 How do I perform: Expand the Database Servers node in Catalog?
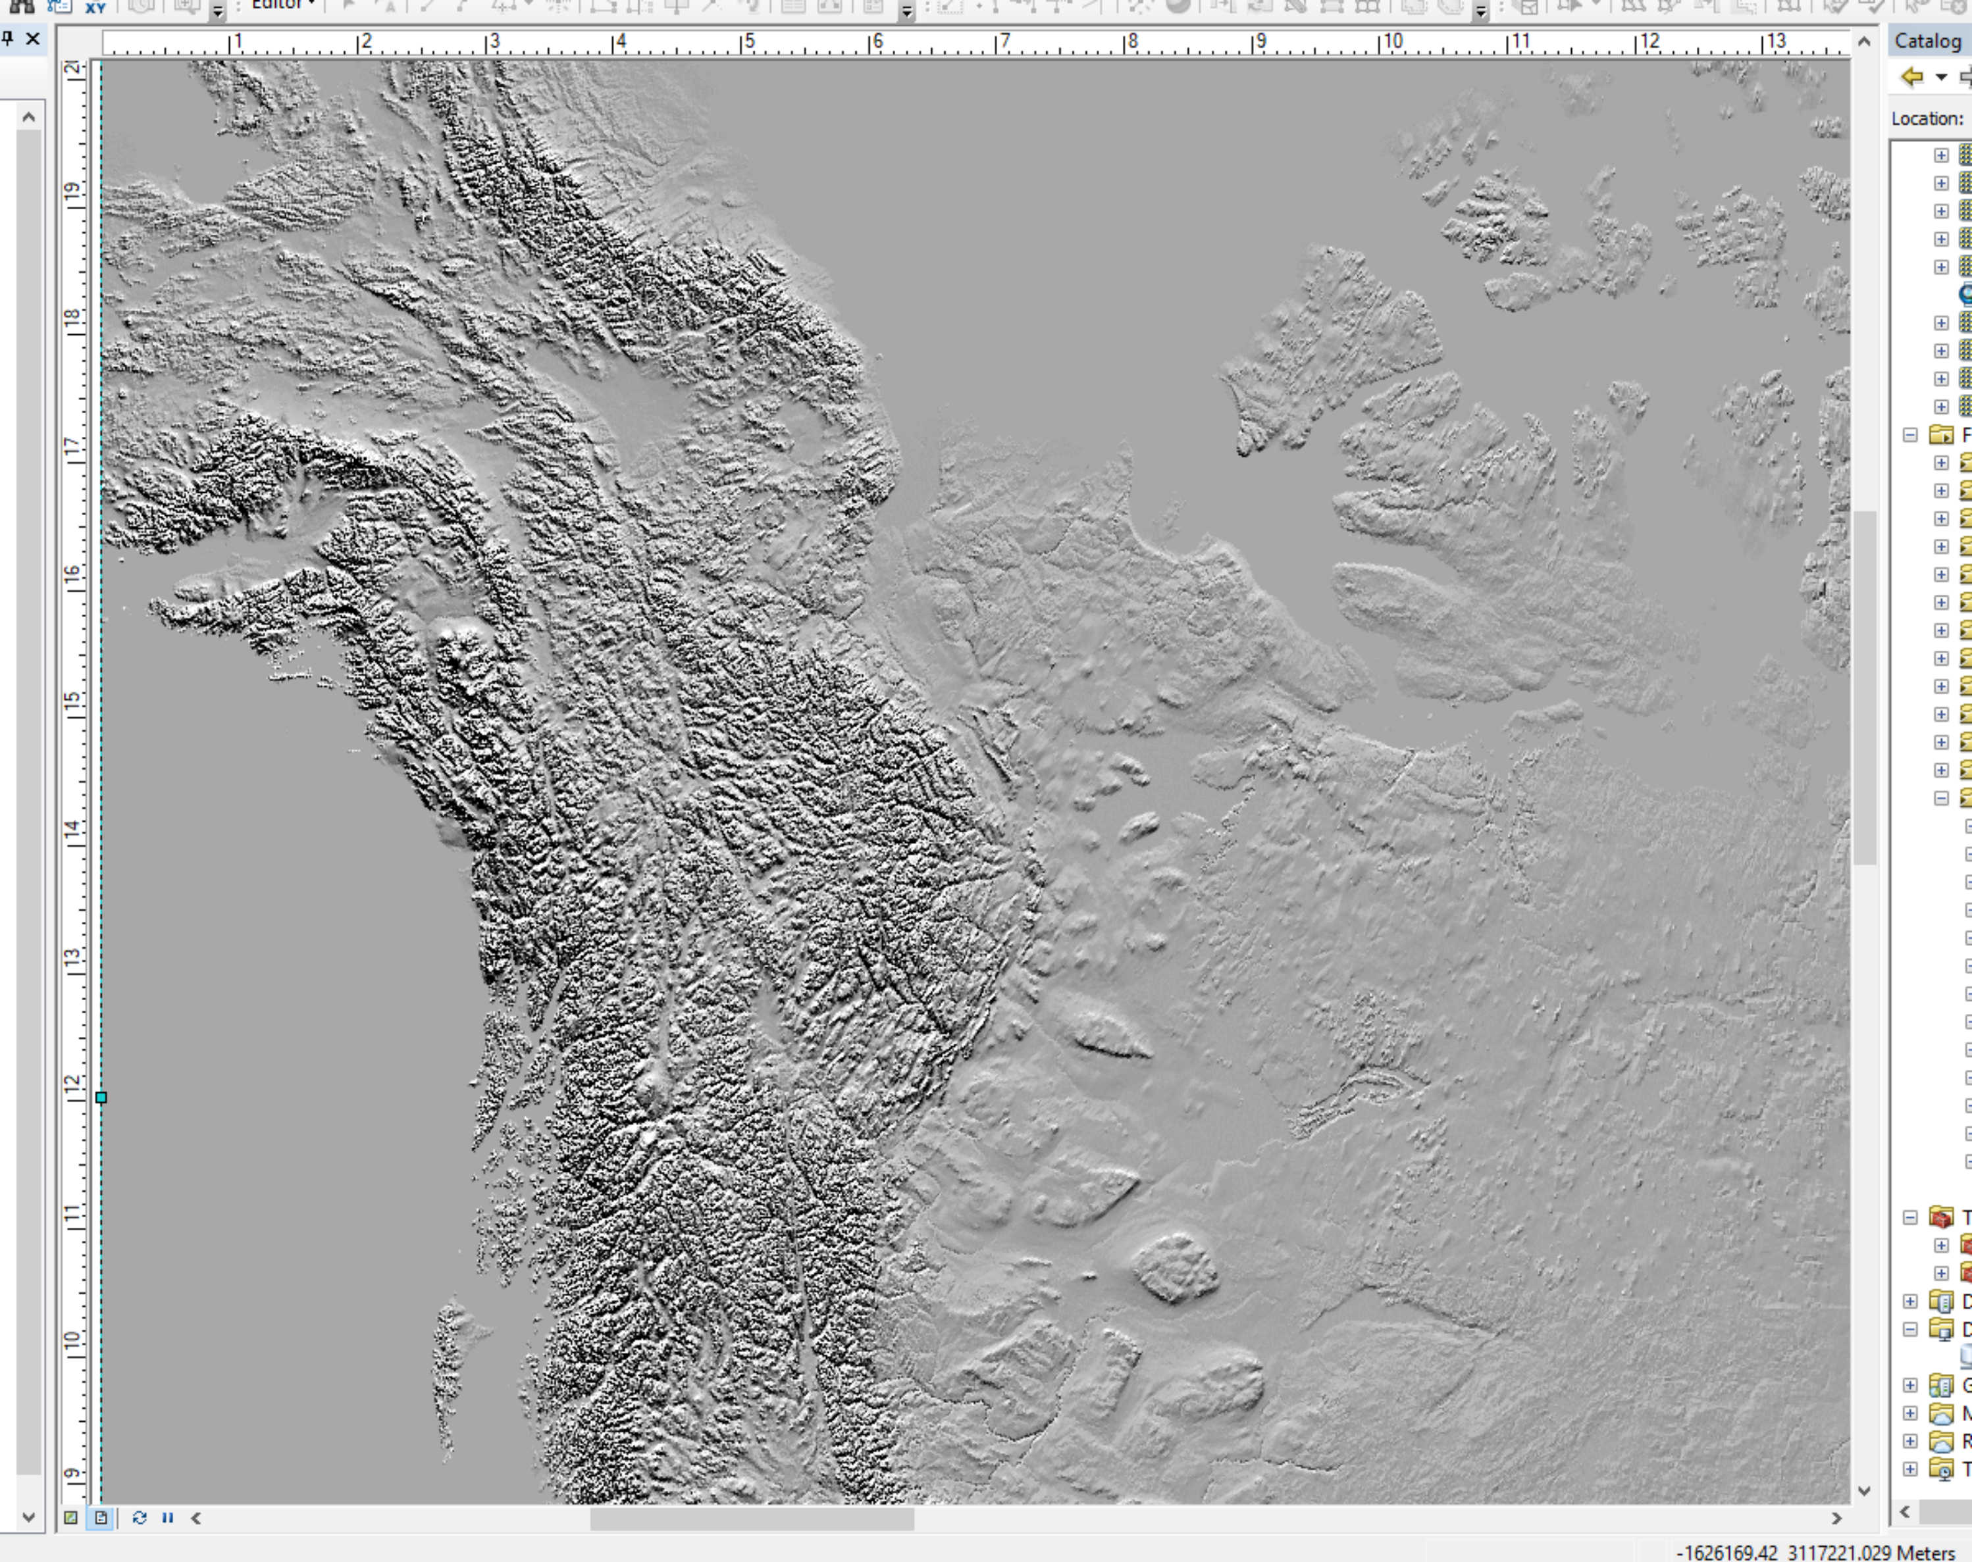pos(1910,1301)
